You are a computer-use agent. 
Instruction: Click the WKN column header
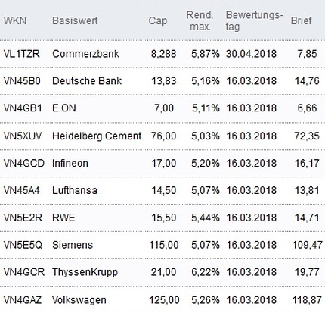pos(15,20)
